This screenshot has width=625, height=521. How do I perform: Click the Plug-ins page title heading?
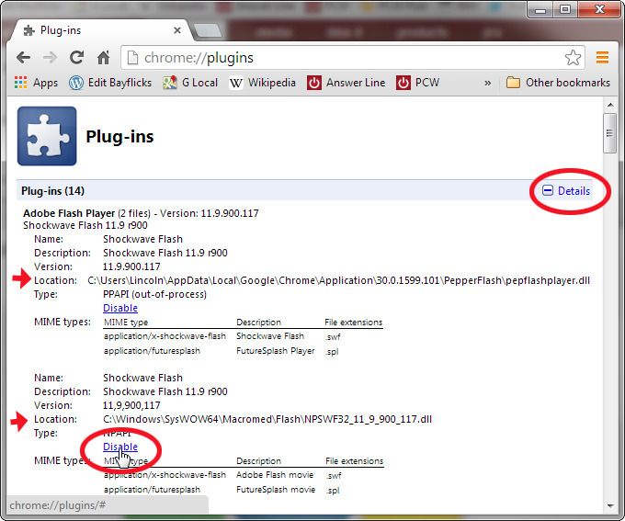click(119, 136)
